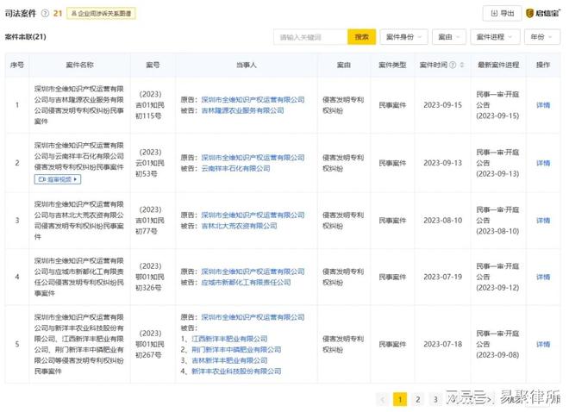The width and height of the screenshot is (569, 412).
Task: Click the 案件名称 column header
Action: click(x=80, y=65)
